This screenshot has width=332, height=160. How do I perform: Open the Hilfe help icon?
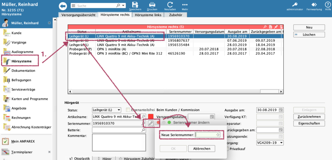tap(328, 5)
